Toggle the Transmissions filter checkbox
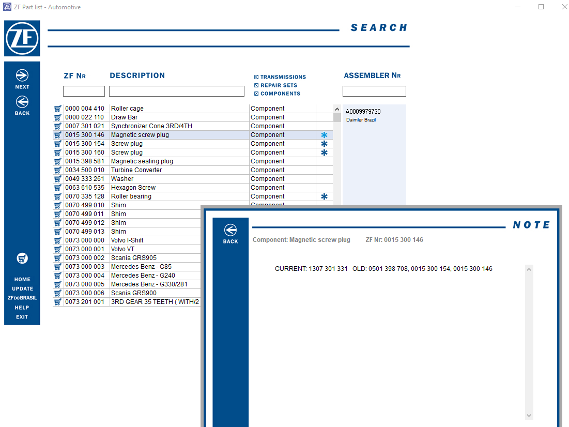This screenshot has width=569, height=427. 256,77
